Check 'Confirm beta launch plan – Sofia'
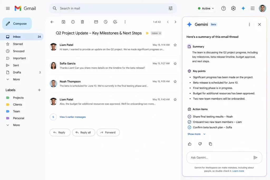This screenshot has height=180, width=270. click(189, 127)
